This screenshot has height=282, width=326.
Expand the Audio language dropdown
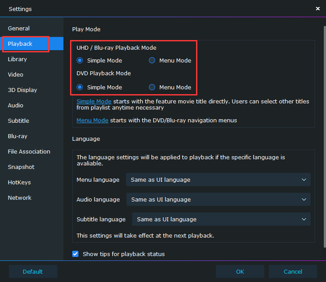coord(218,199)
